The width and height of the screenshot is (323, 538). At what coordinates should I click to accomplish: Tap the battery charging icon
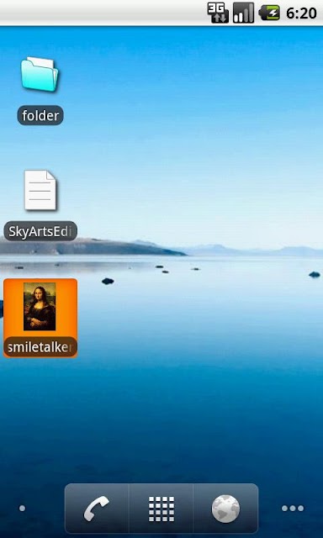pyautogui.click(x=269, y=13)
